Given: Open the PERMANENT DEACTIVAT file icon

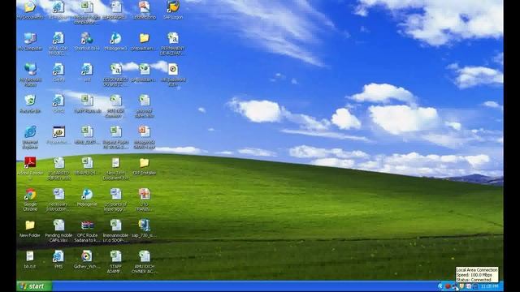Looking at the screenshot, I should coord(173,38).
